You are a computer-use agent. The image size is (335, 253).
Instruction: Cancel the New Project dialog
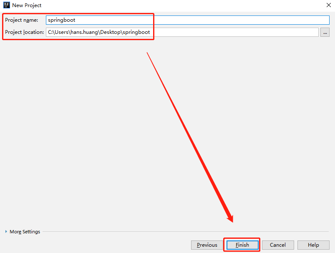pyautogui.click(x=278, y=245)
